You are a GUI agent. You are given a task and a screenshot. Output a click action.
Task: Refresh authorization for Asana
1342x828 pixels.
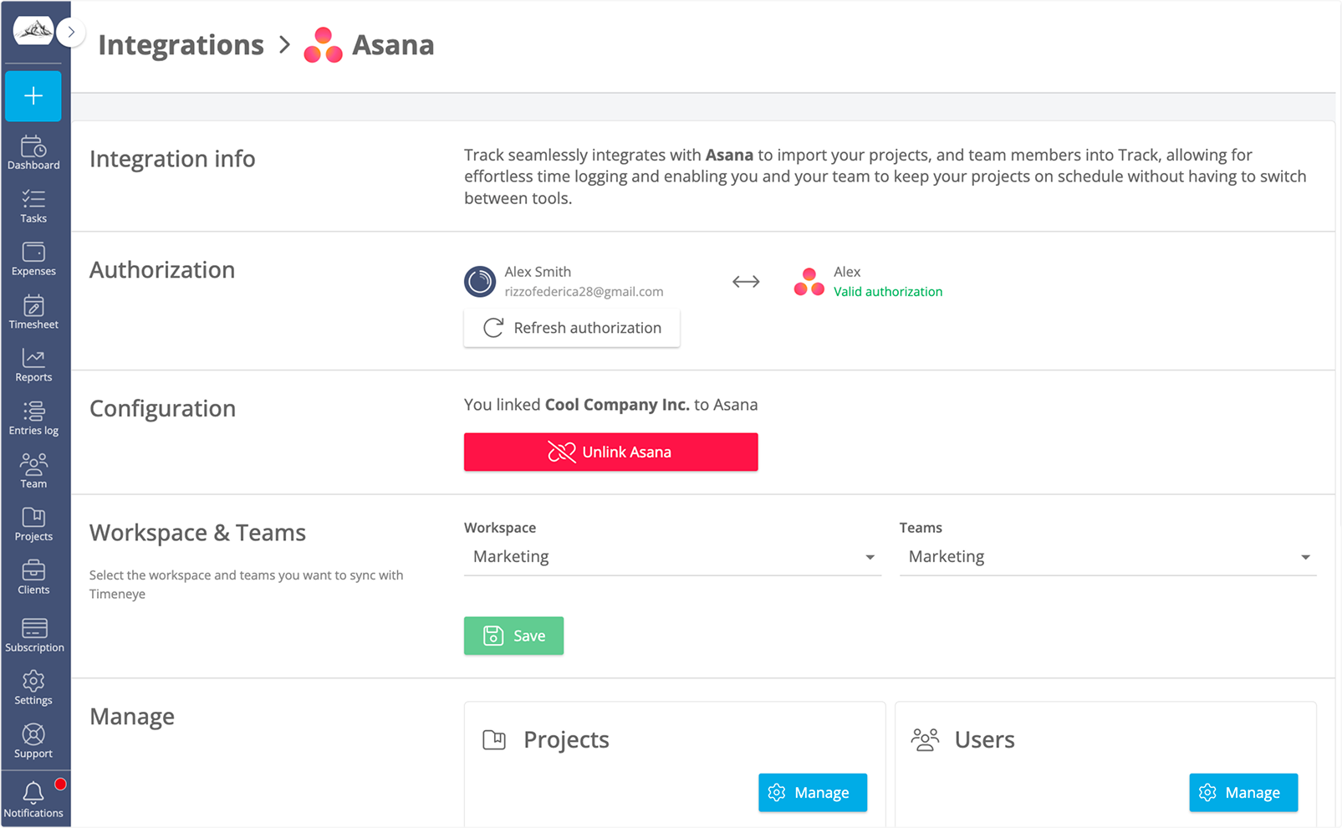572,328
